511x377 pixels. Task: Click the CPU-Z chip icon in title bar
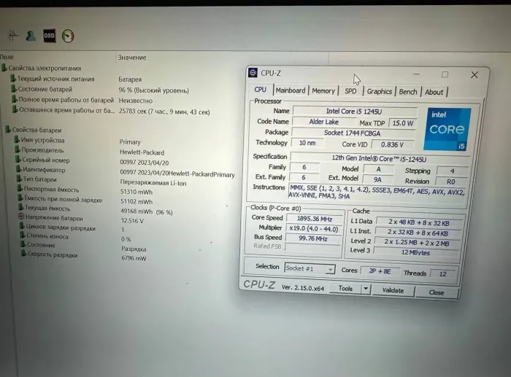(253, 73)
